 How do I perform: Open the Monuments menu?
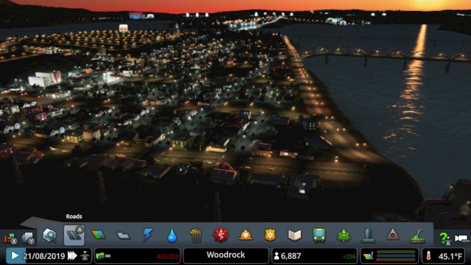point(392,234)
